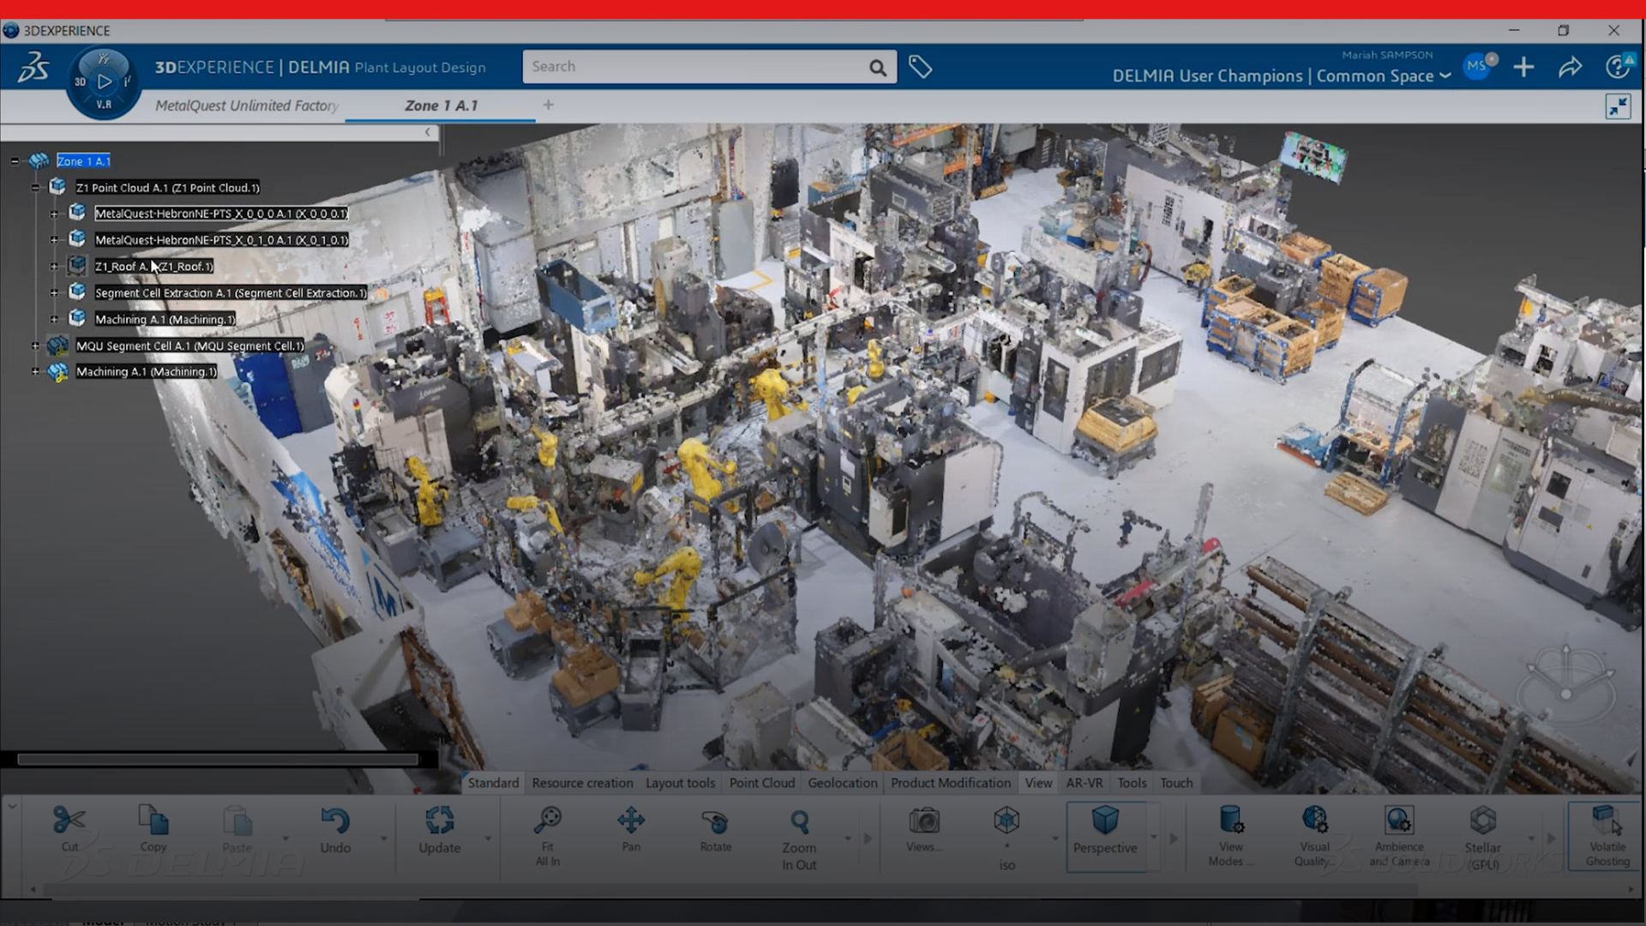Add a new tab next to Zone 1 A.1

pos(549,105)
